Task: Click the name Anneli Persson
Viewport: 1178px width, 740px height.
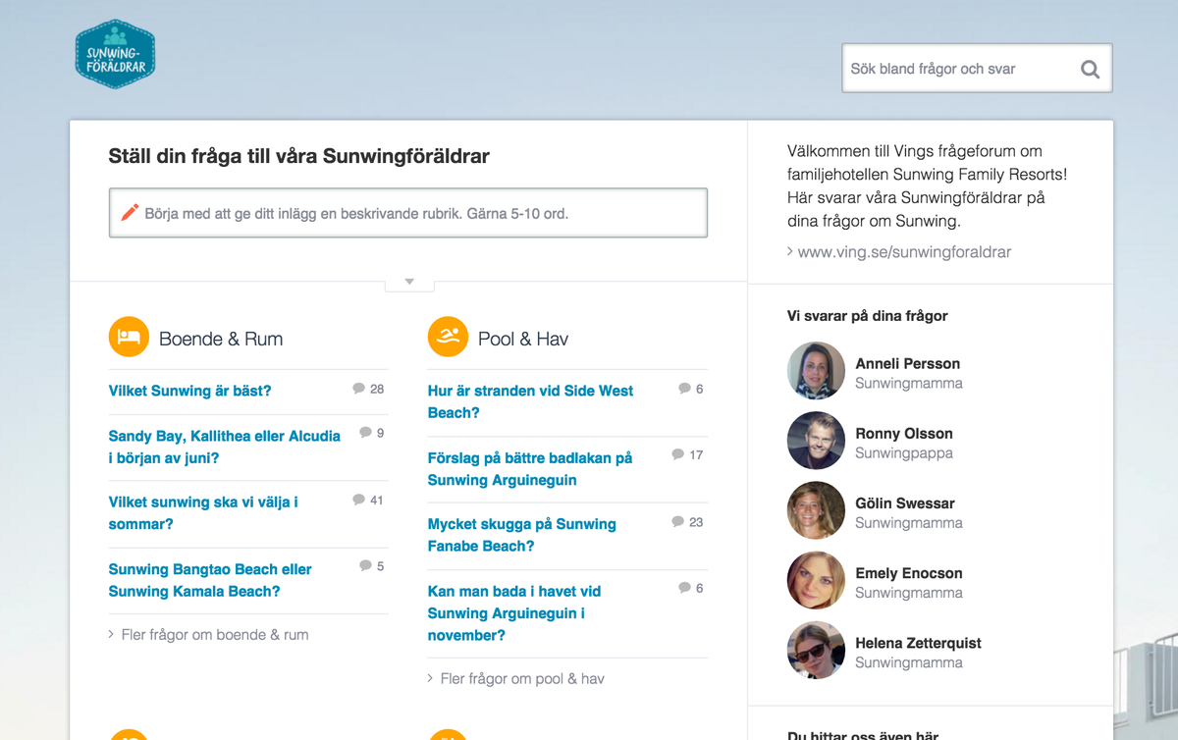Action: click(908, 363)
